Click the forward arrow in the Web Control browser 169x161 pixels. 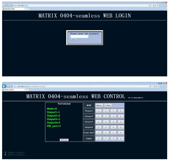tap(8, 86)
